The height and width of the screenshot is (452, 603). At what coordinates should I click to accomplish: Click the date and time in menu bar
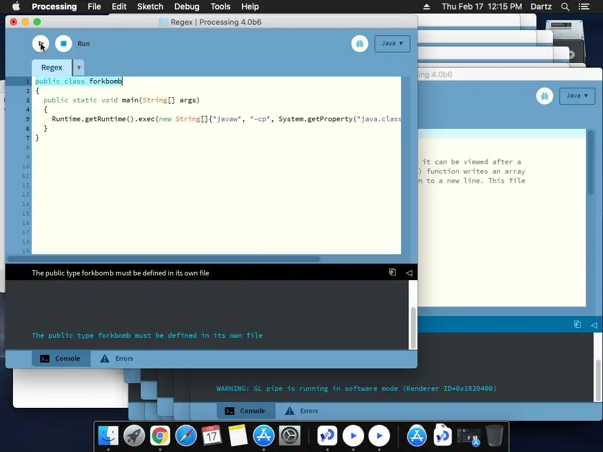pos(482,6)
